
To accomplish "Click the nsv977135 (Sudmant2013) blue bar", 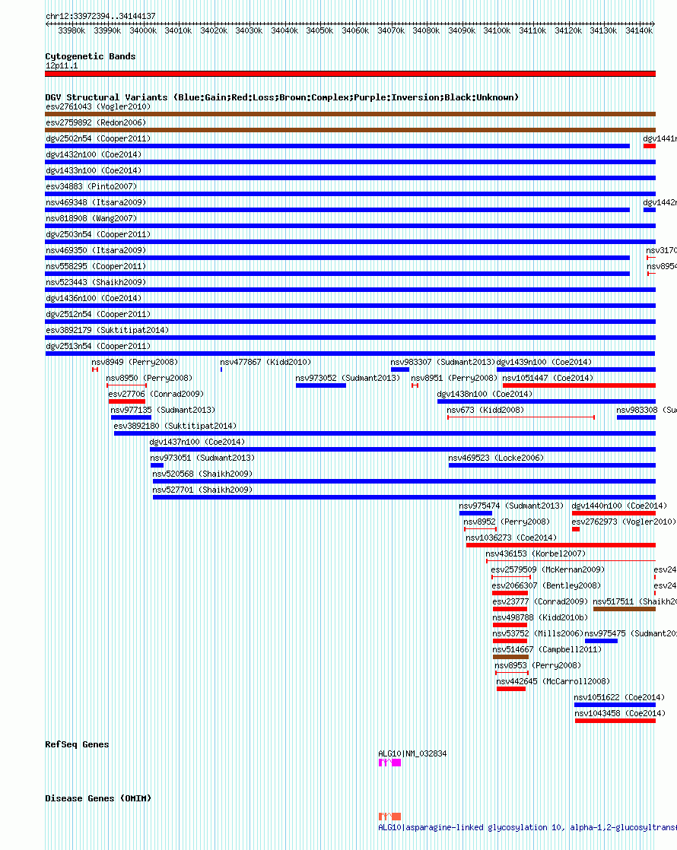I will click(131, 417).
